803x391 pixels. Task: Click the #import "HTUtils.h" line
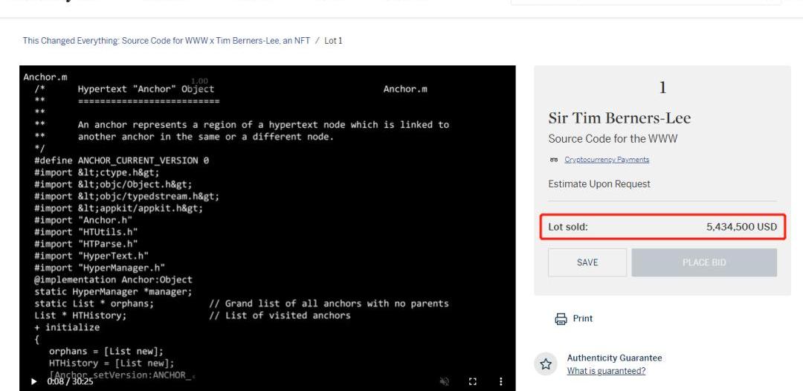coord(86,233)
